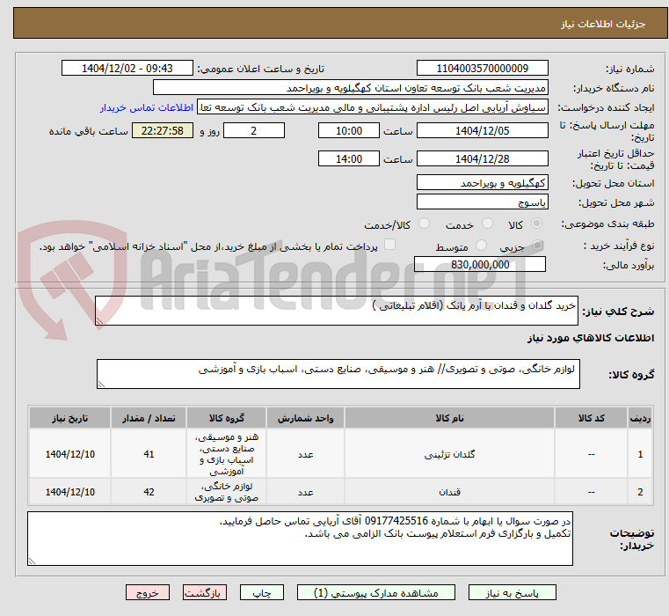Select the قندان table row

tap(340, 492)
